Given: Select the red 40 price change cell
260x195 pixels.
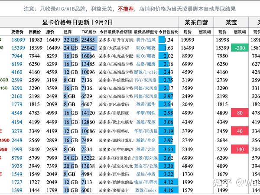Looking at the screenshot, I should coord(240,131).
